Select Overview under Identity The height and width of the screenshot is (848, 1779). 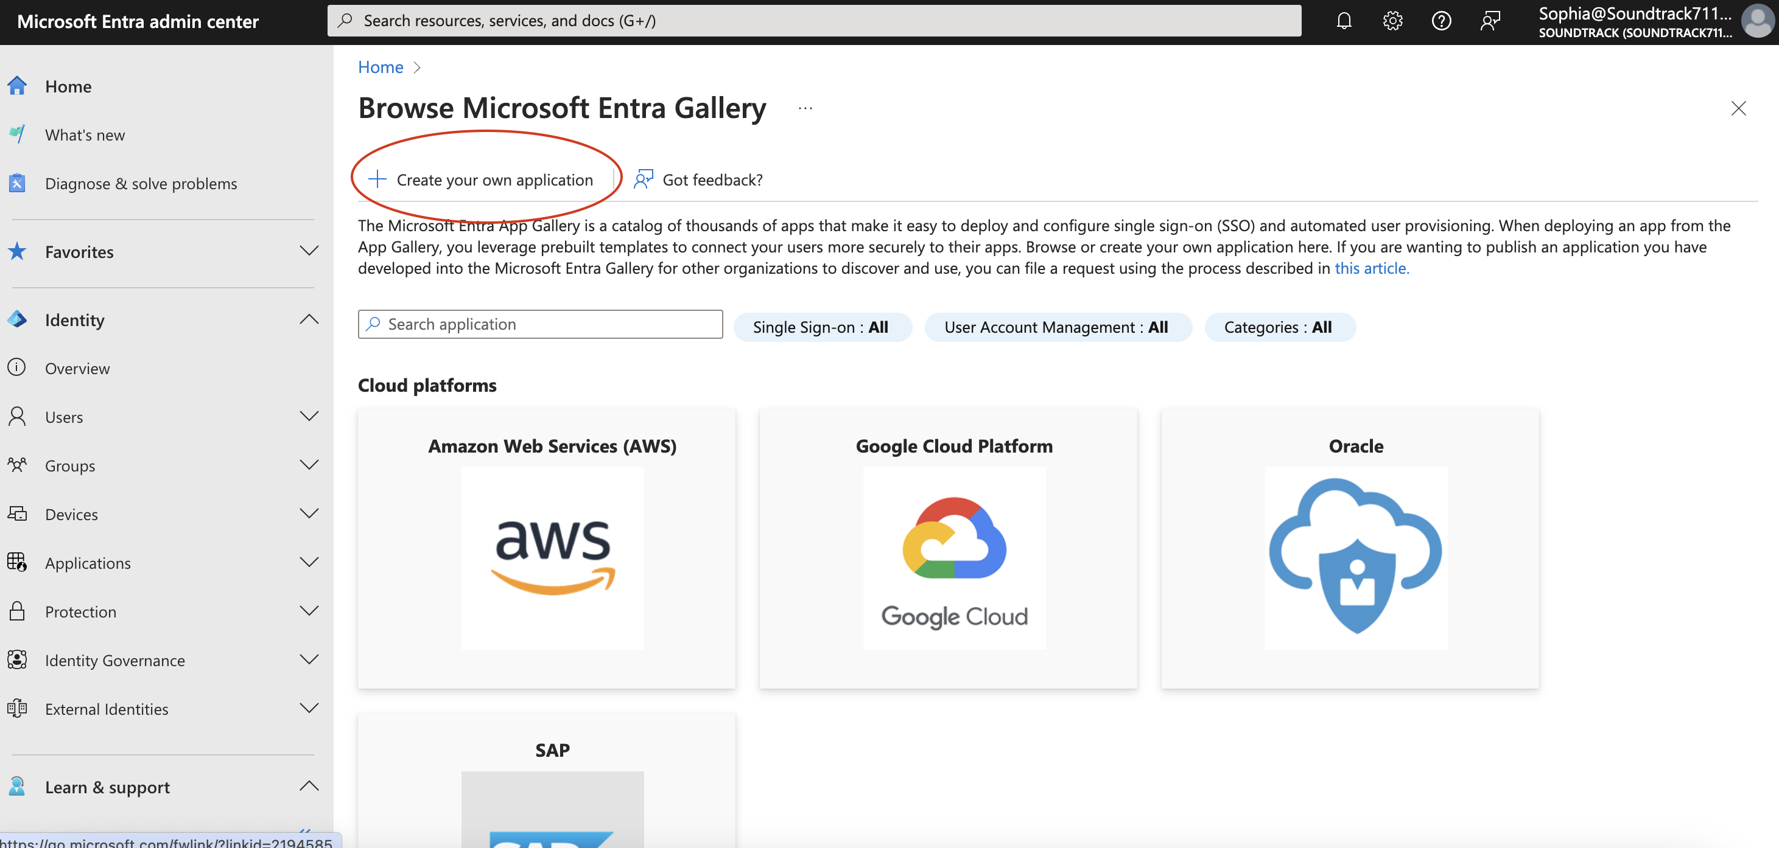77,369
